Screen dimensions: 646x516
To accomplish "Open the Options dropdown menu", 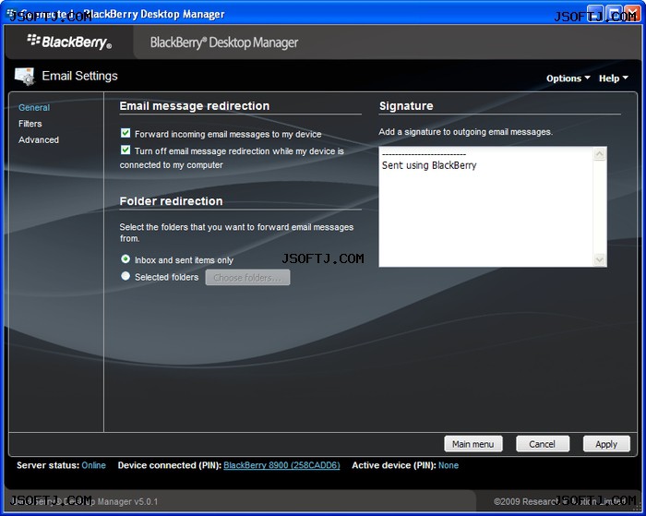I will (x=568, y=78).
